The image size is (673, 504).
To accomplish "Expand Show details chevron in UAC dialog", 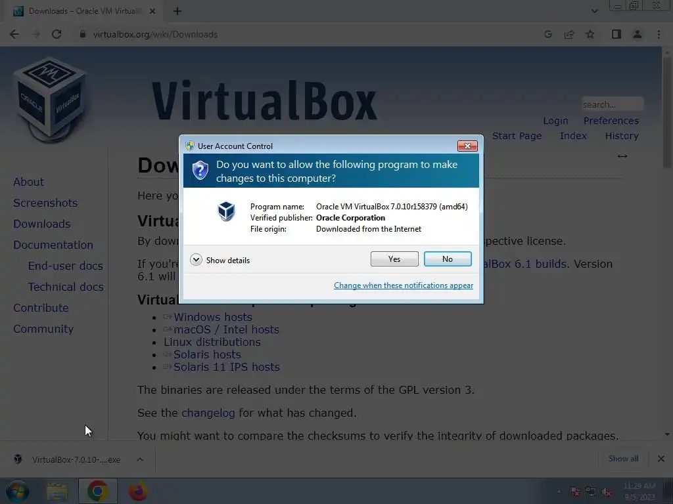I will pos(196,260).
